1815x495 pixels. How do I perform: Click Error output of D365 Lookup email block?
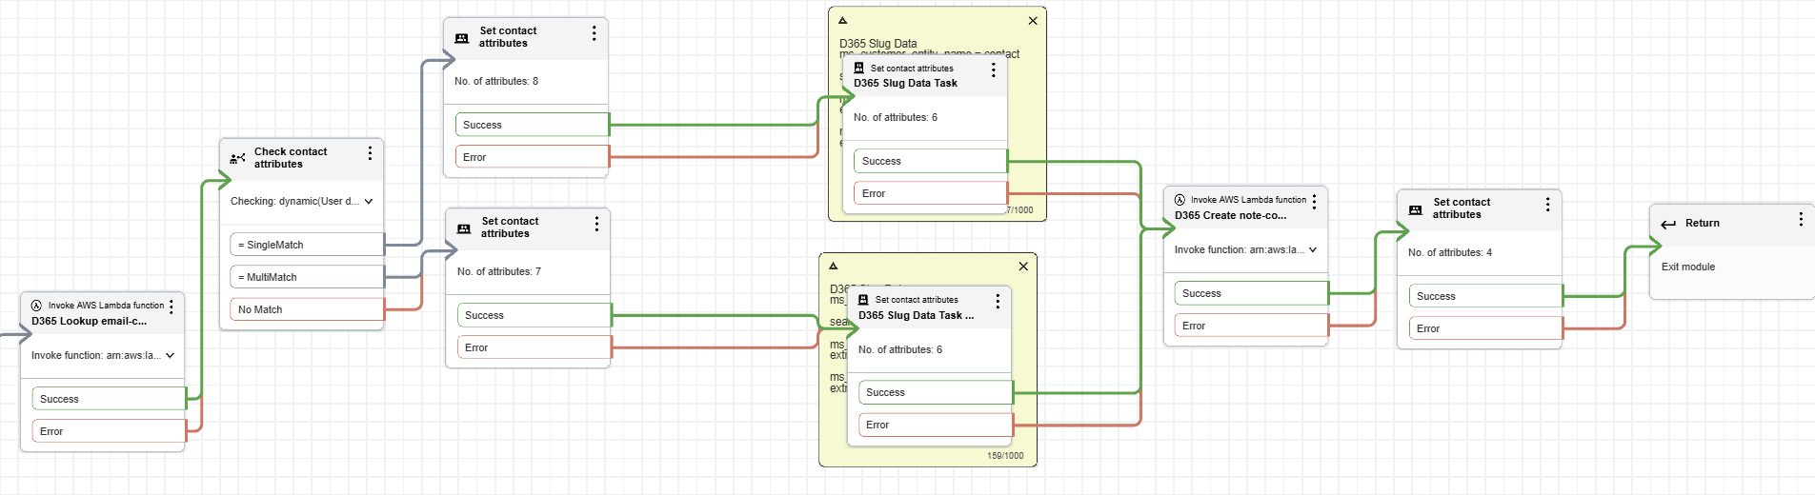108,431
